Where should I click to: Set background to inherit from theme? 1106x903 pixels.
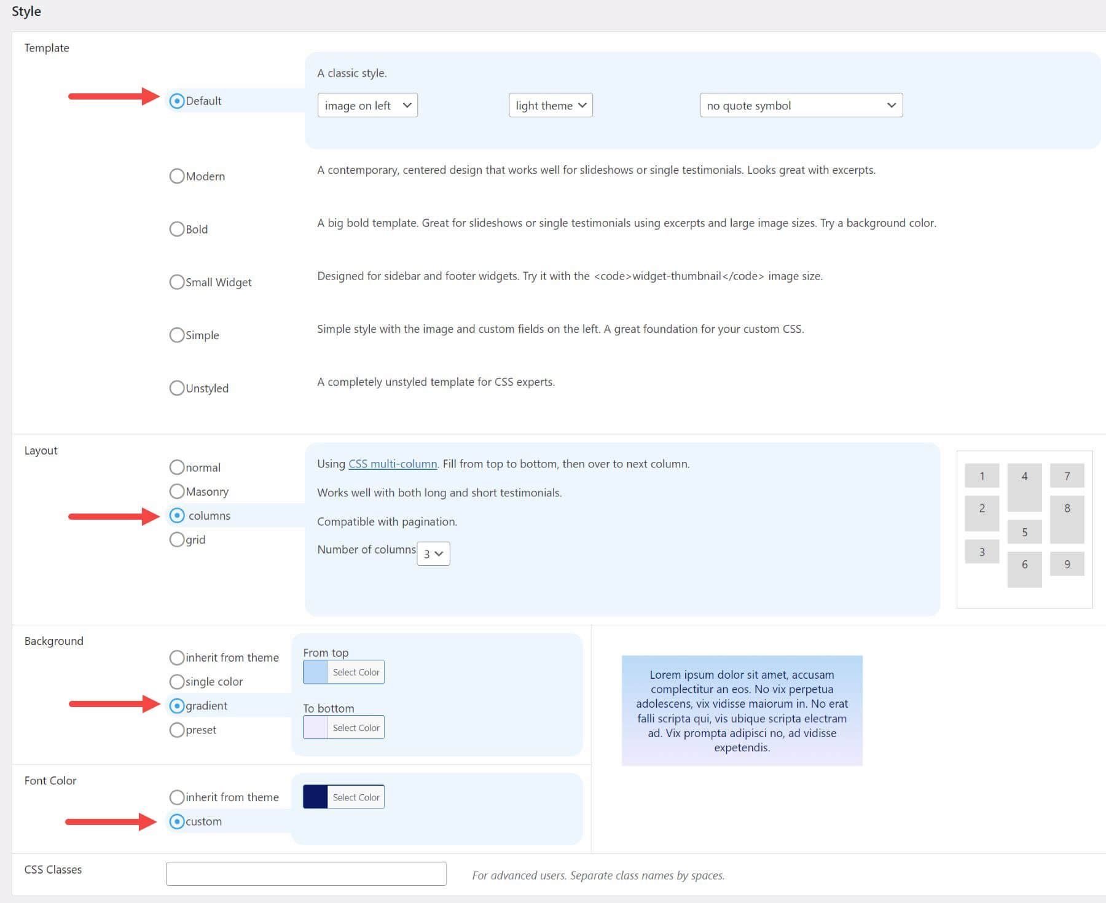tap(177, 657)
